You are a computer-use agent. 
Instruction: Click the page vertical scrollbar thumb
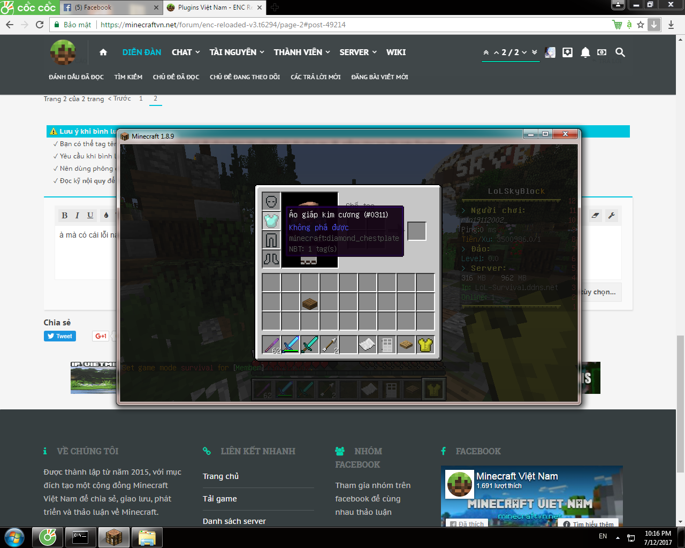point(680,404)
